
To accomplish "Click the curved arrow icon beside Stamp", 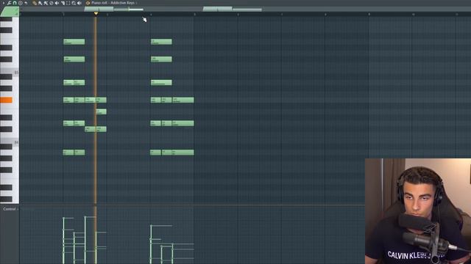I will click(26, 3).
